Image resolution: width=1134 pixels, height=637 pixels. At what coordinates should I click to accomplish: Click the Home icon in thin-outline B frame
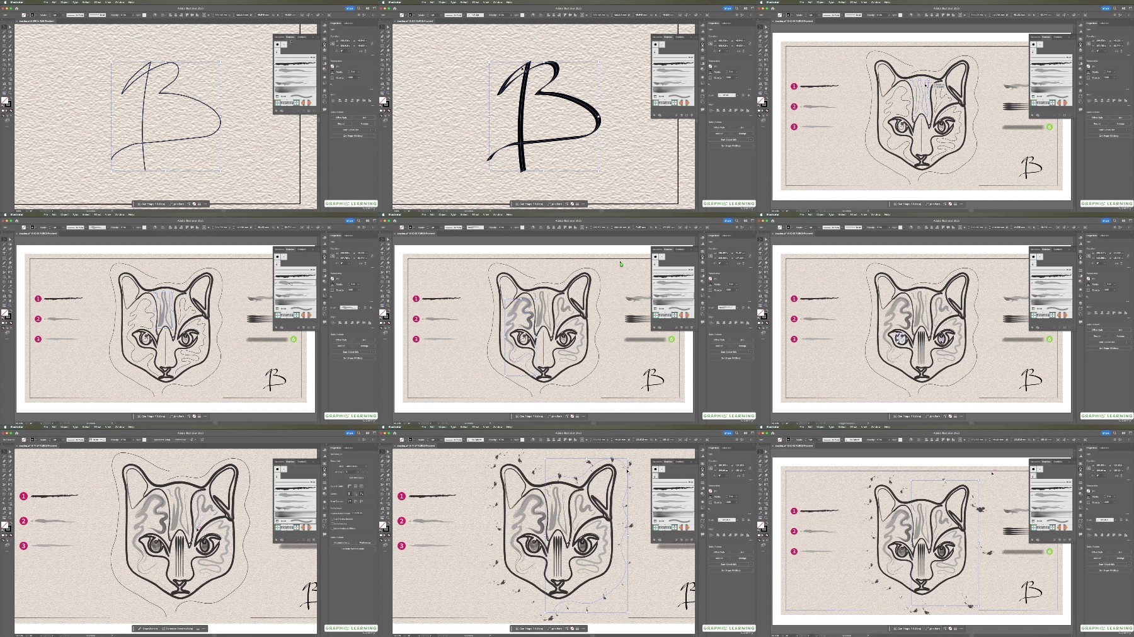[16, 9]
